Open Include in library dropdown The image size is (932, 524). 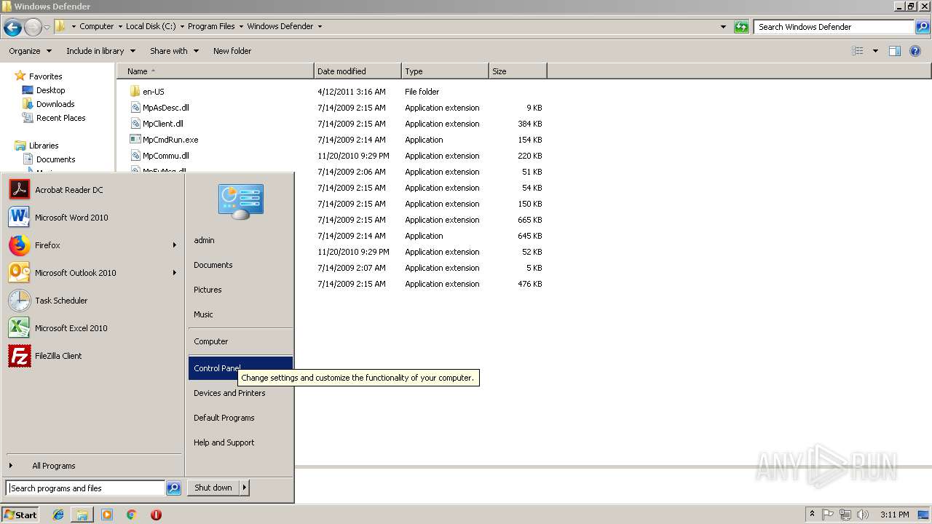pos(100,51)
